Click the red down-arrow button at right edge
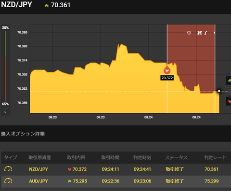The width and height of the screenshot is (231, 191). tap(229, 101)
